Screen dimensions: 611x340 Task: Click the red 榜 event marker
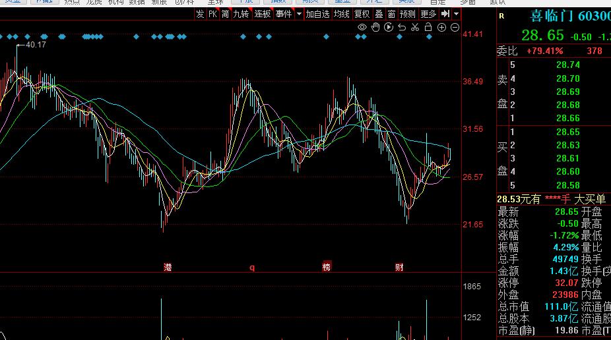point(326,267)
